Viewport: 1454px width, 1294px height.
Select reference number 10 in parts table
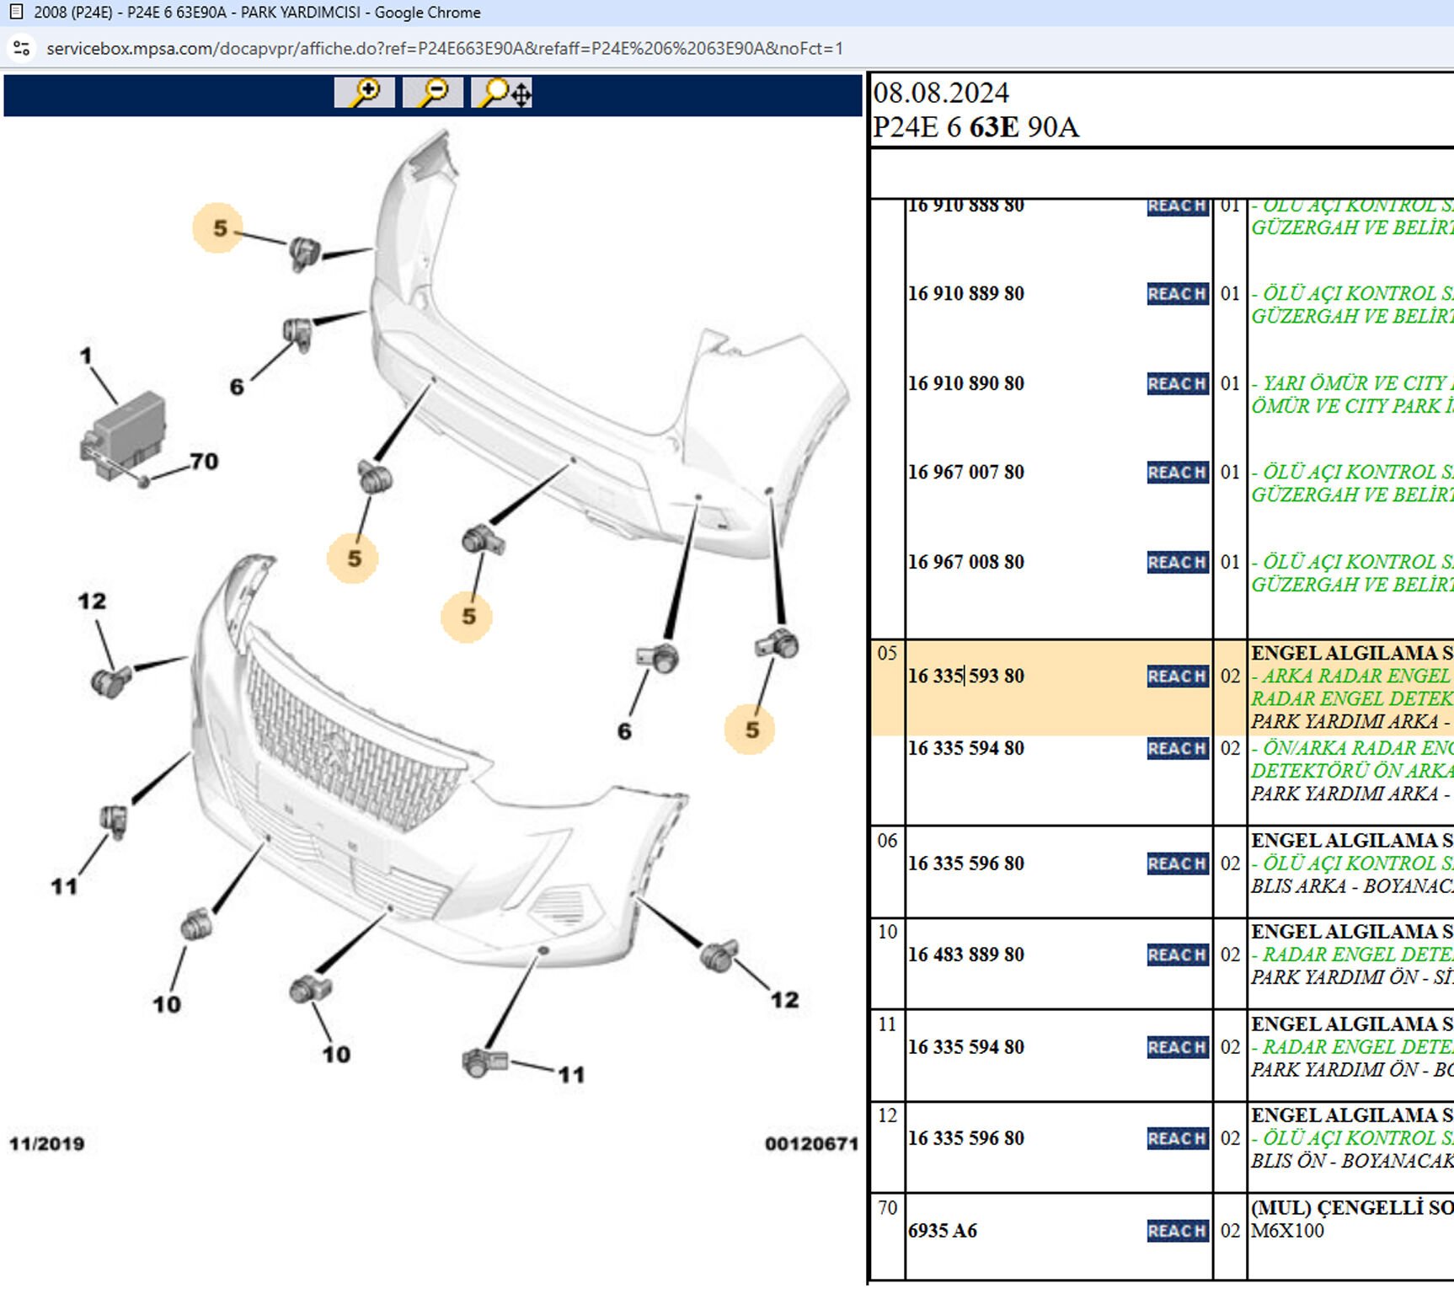pyautogui.click(x=887, y=932)
